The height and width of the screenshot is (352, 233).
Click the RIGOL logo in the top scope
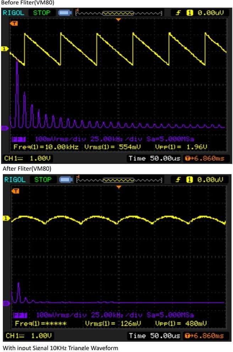(x=13, y=13)
